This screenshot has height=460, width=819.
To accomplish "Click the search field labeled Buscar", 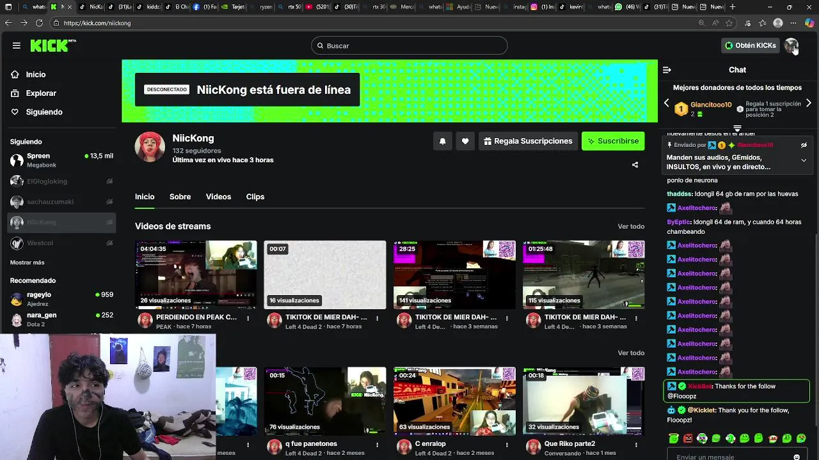I will [409, 45].
